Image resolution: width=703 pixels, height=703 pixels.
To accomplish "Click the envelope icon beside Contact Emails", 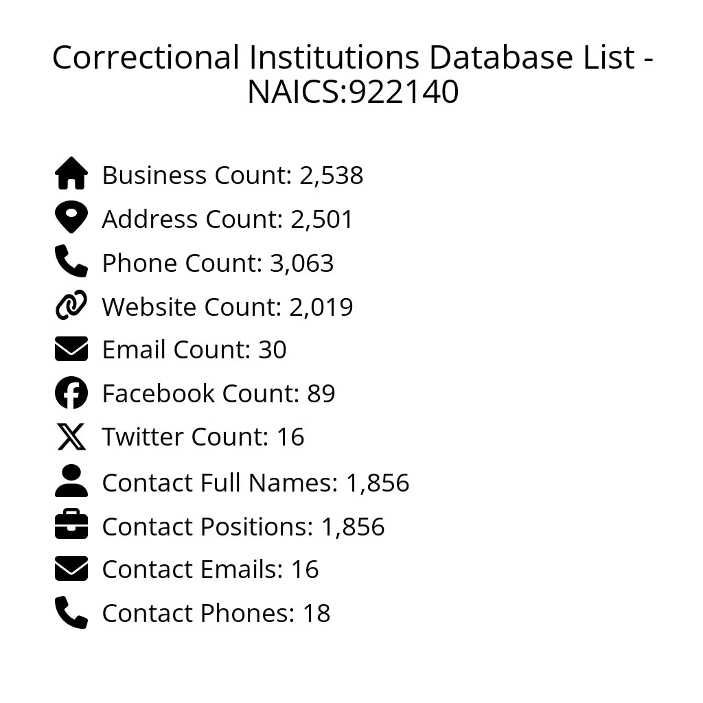I will (71, 569).
